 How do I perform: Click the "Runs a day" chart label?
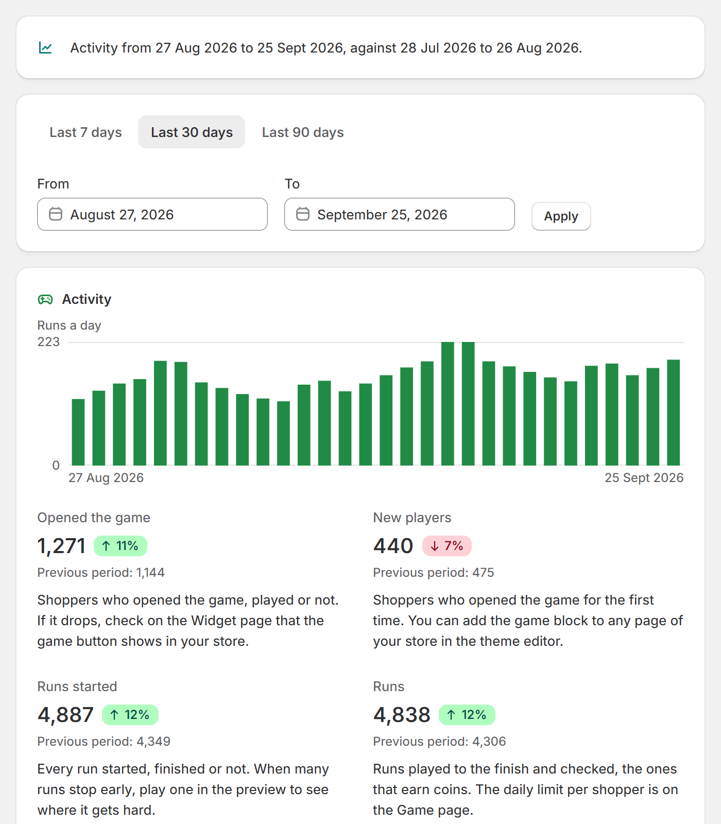pyautogui.click(x=70, y=325)
